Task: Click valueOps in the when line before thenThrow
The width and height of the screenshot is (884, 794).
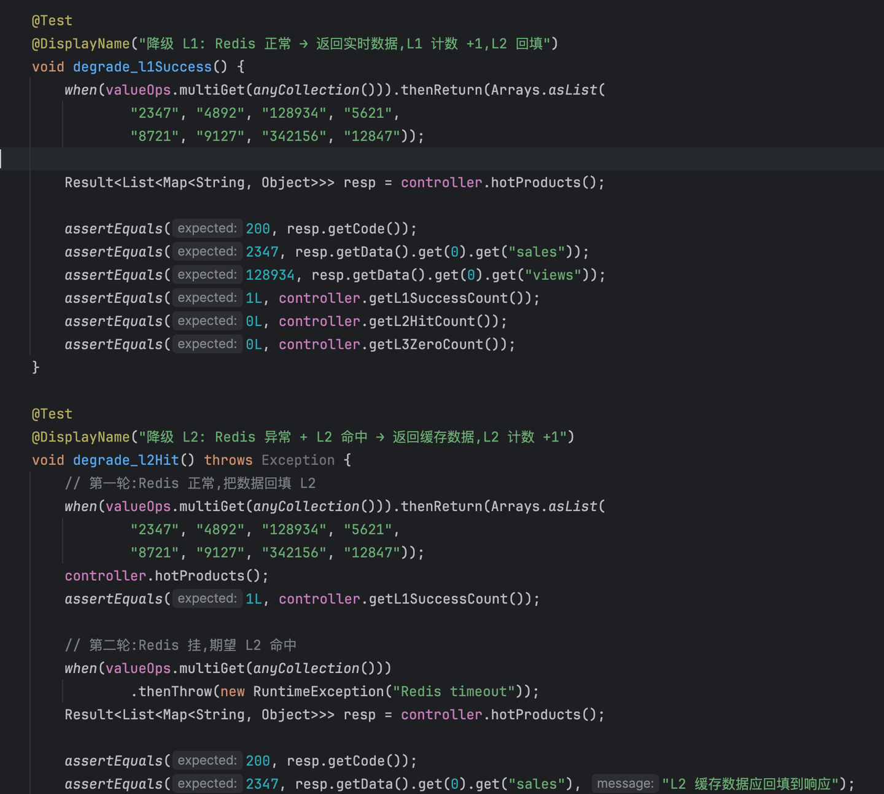Action: pos(138,668)
